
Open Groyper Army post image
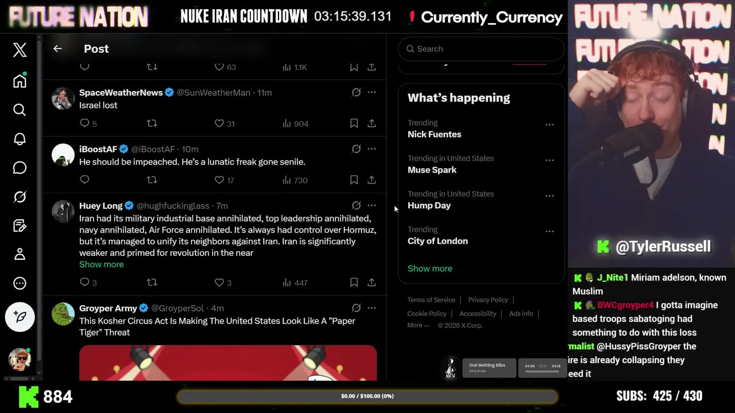pyautogui.click(x=228, y=363)
